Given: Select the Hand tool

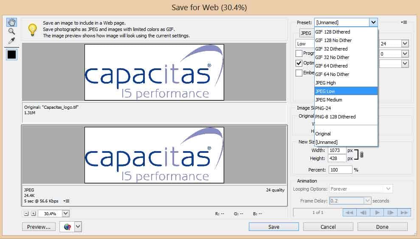Looking at the screenshot, I should click(11, 22).
